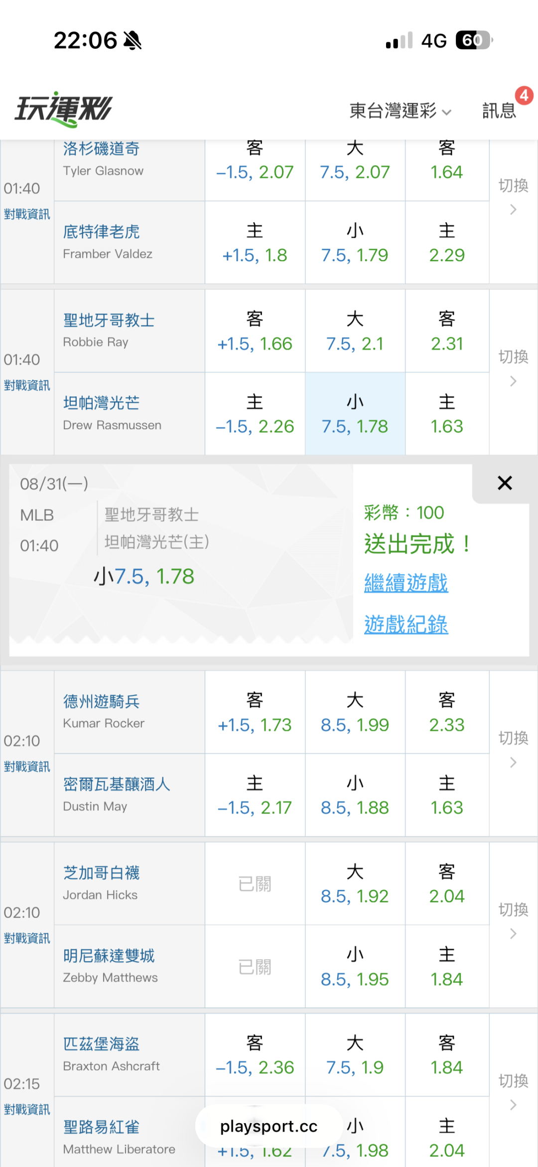Image resolution: width=538 pixels, height=1167 pixels.
Task: Switch odds view for Dodgers vs Tigers
Action: tap(513, 197)
